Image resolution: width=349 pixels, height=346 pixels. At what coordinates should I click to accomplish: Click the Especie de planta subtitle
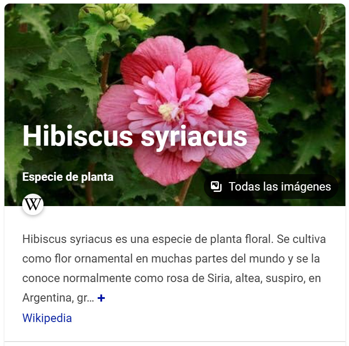68,177
